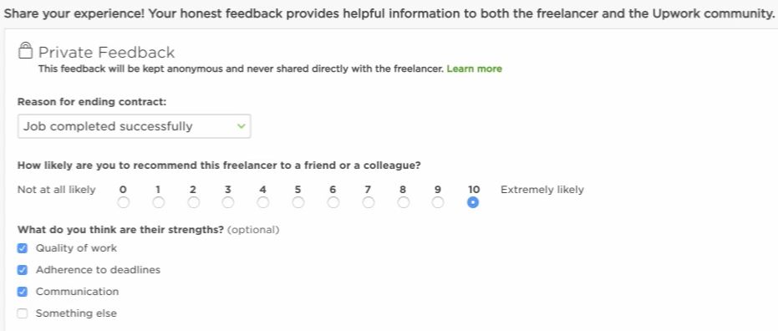778x331 pixels.
Task: Select the radio button under 8
Action: click(404, 202)
